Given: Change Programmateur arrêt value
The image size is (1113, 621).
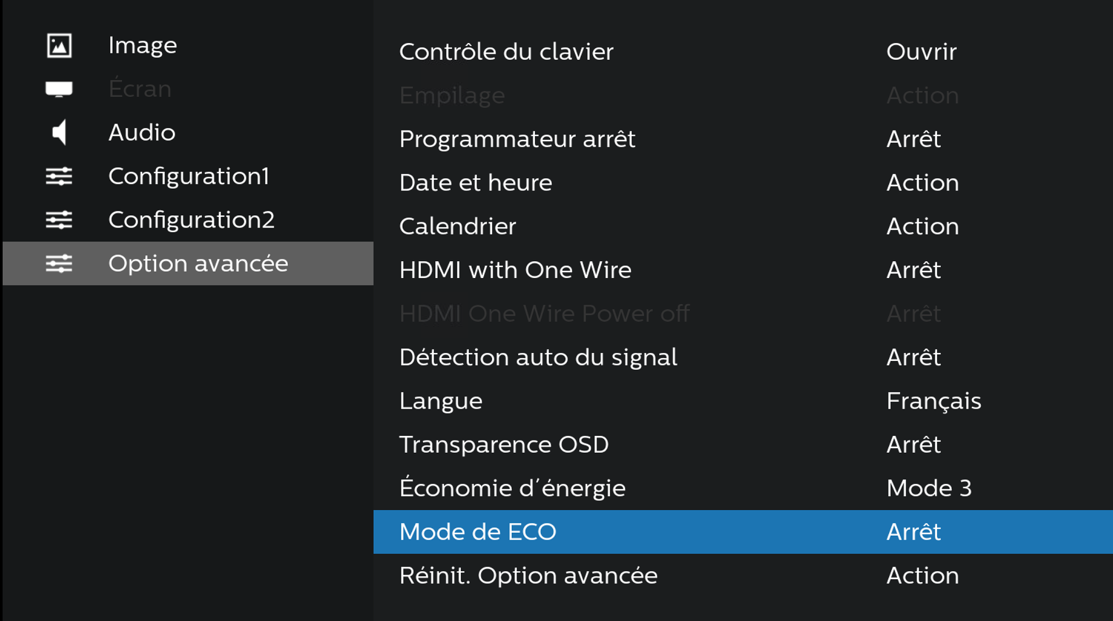Looking at the screenshot, I should click(913, 139).
